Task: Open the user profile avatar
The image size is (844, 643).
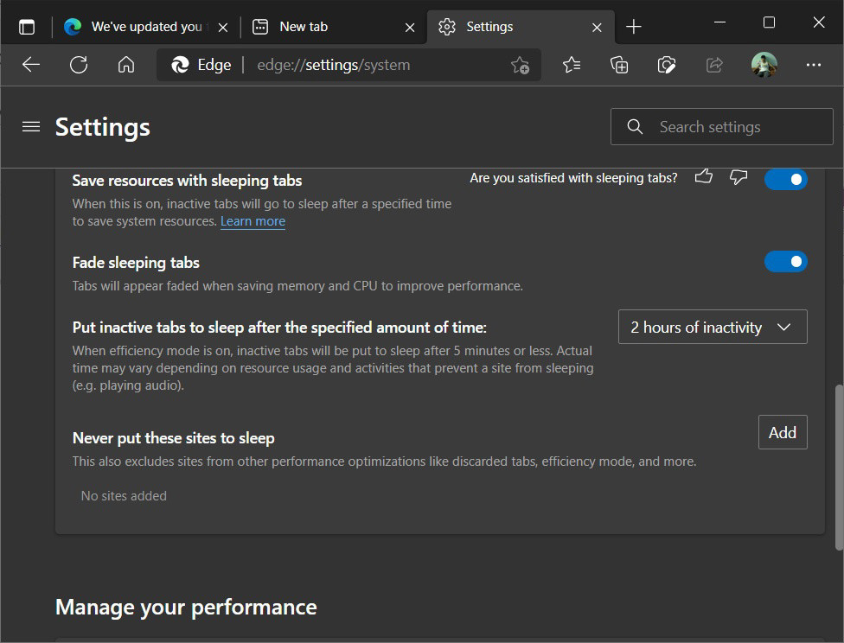Action: pos(764,65)
